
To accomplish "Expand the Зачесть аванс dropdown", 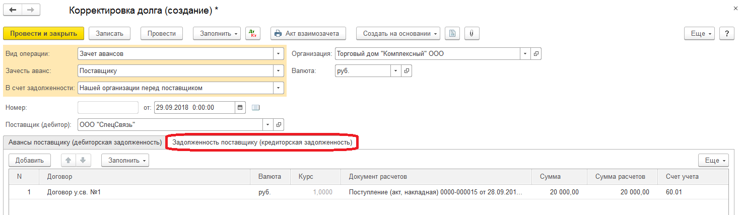I will pyautogui.click(x=278, y=71).
